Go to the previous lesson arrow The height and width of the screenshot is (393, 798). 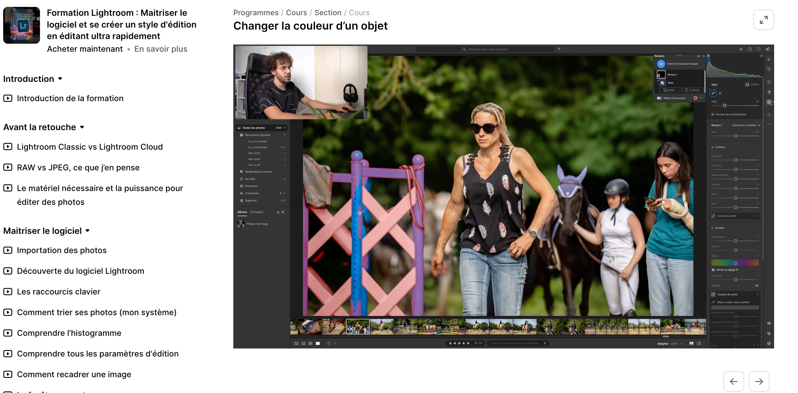click(733, 381)
